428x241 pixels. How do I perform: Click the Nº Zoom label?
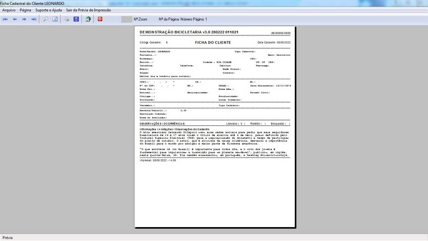pos(140,19)
